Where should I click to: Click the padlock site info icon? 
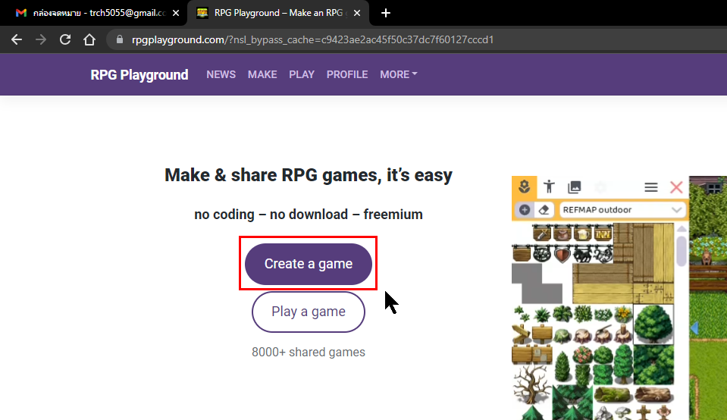[120, 40]
